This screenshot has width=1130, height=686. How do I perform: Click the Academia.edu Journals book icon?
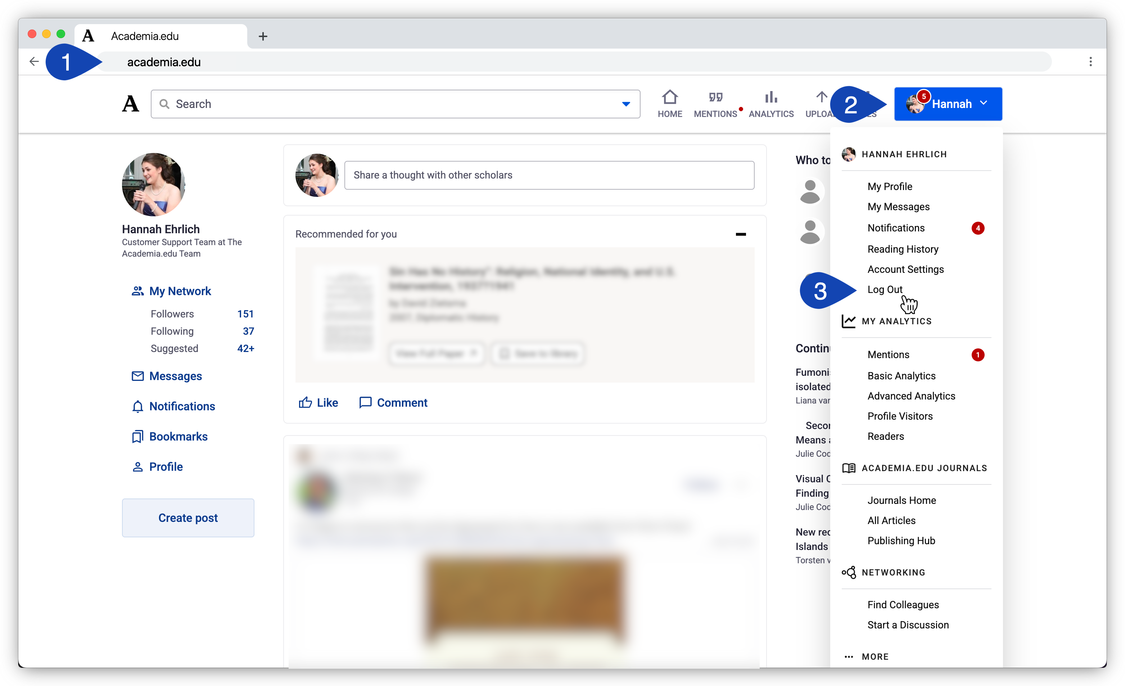pos(849,468)
